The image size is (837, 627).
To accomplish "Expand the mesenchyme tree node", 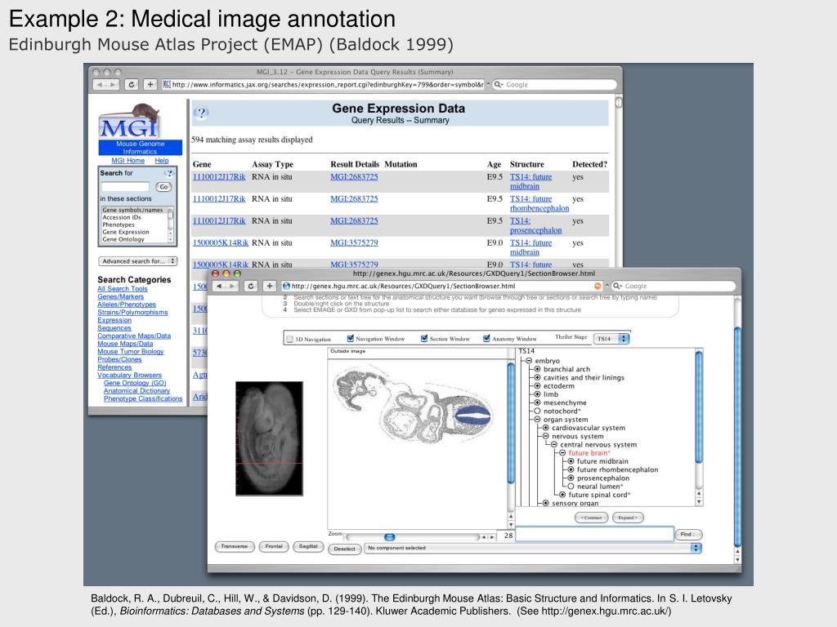I will 538,402.
